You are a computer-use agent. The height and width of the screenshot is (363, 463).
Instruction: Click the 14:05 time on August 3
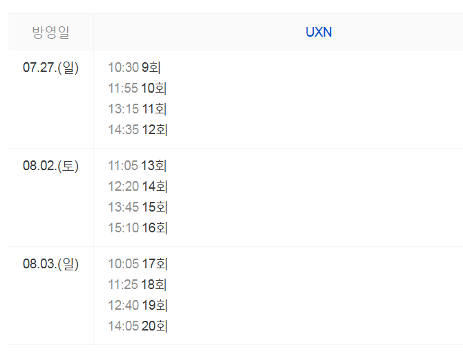[123, 326]
